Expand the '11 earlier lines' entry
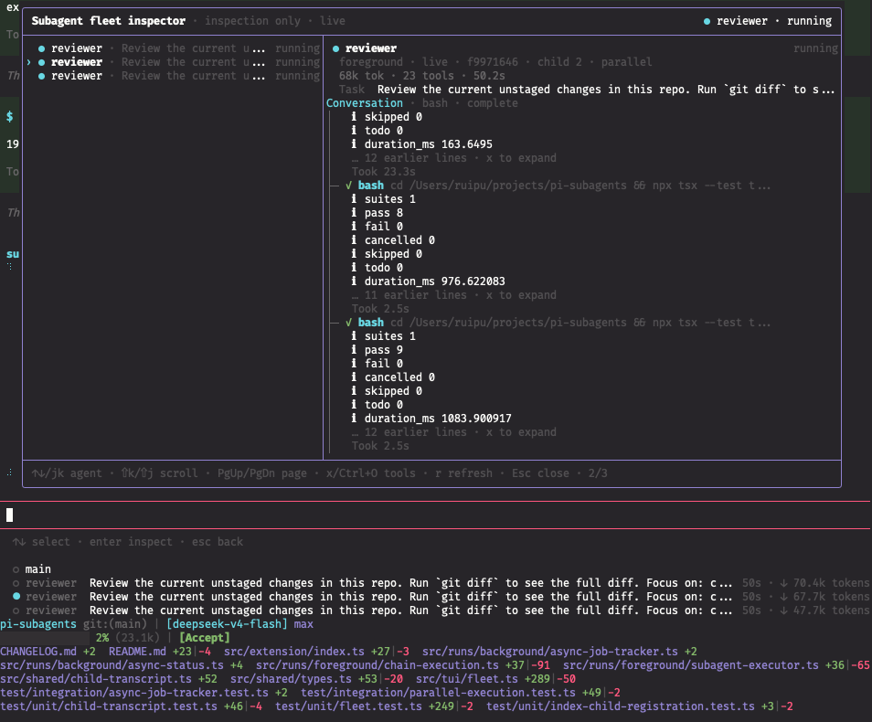 453,295
